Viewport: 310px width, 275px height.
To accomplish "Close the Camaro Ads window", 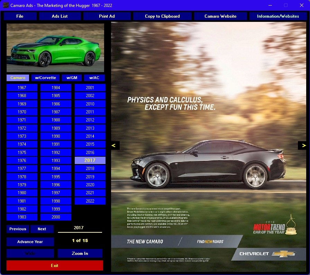I will (301, 5).
